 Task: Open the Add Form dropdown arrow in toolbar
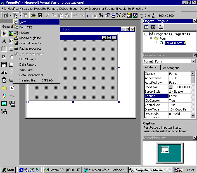[20, 16]
